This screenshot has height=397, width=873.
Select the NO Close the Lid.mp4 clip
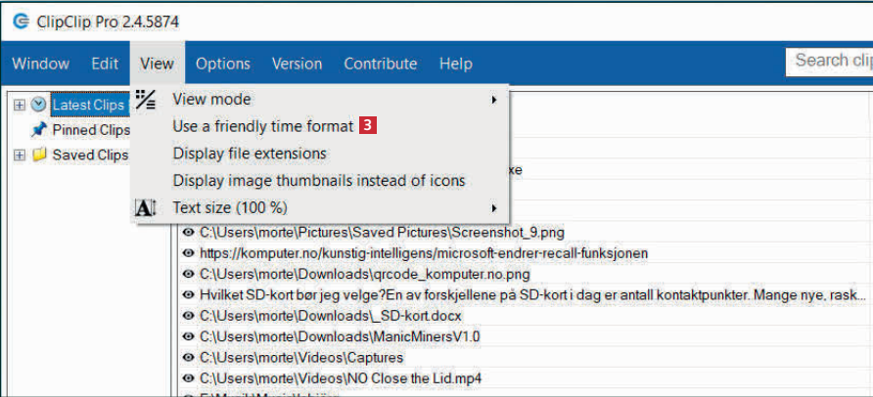[x=341, y=378]
